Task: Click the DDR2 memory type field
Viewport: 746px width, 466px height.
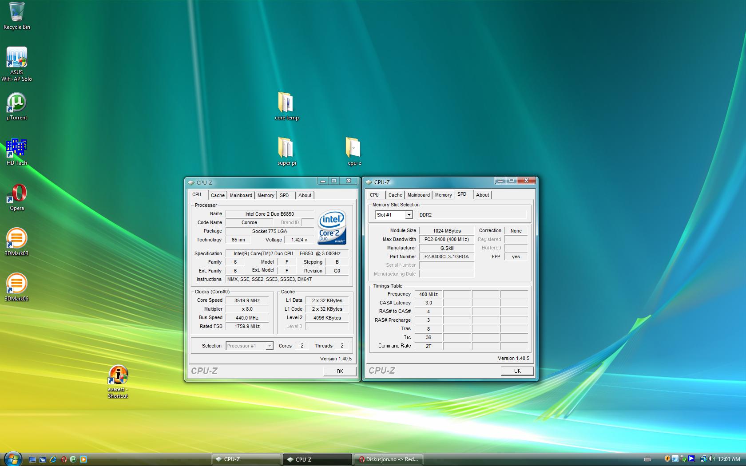Action: (x=472, y=215)
